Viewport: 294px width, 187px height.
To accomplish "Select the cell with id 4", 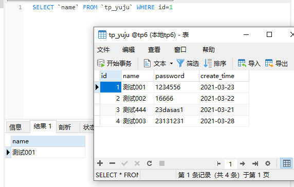I will [x=111, y=121].
